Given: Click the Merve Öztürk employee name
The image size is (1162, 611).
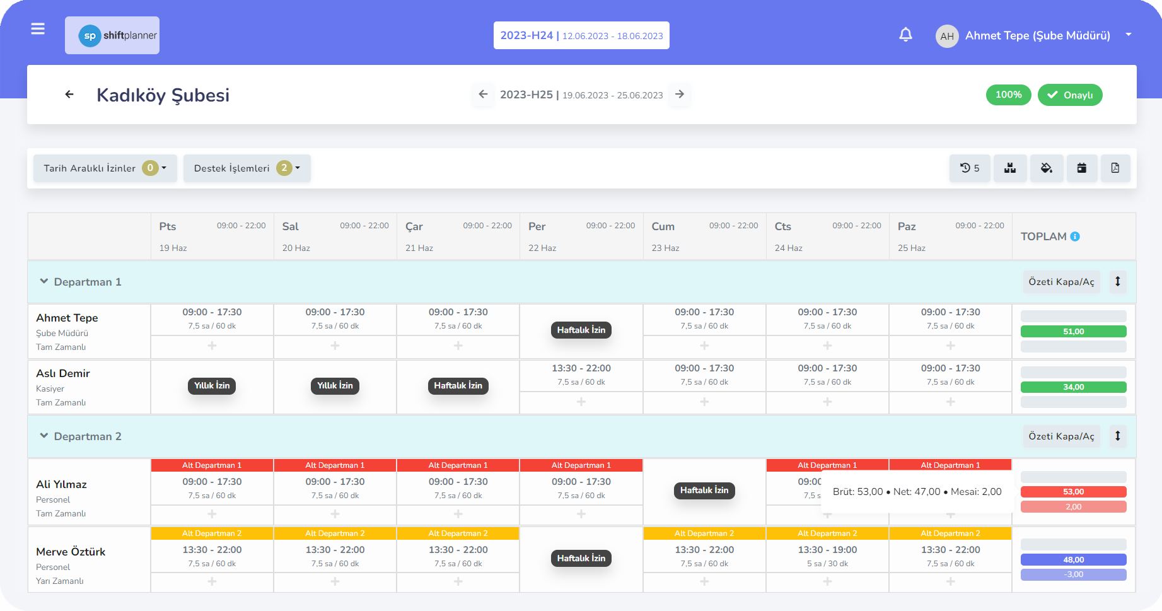Looking at the screenshot, I should click(x=71, y=552).
